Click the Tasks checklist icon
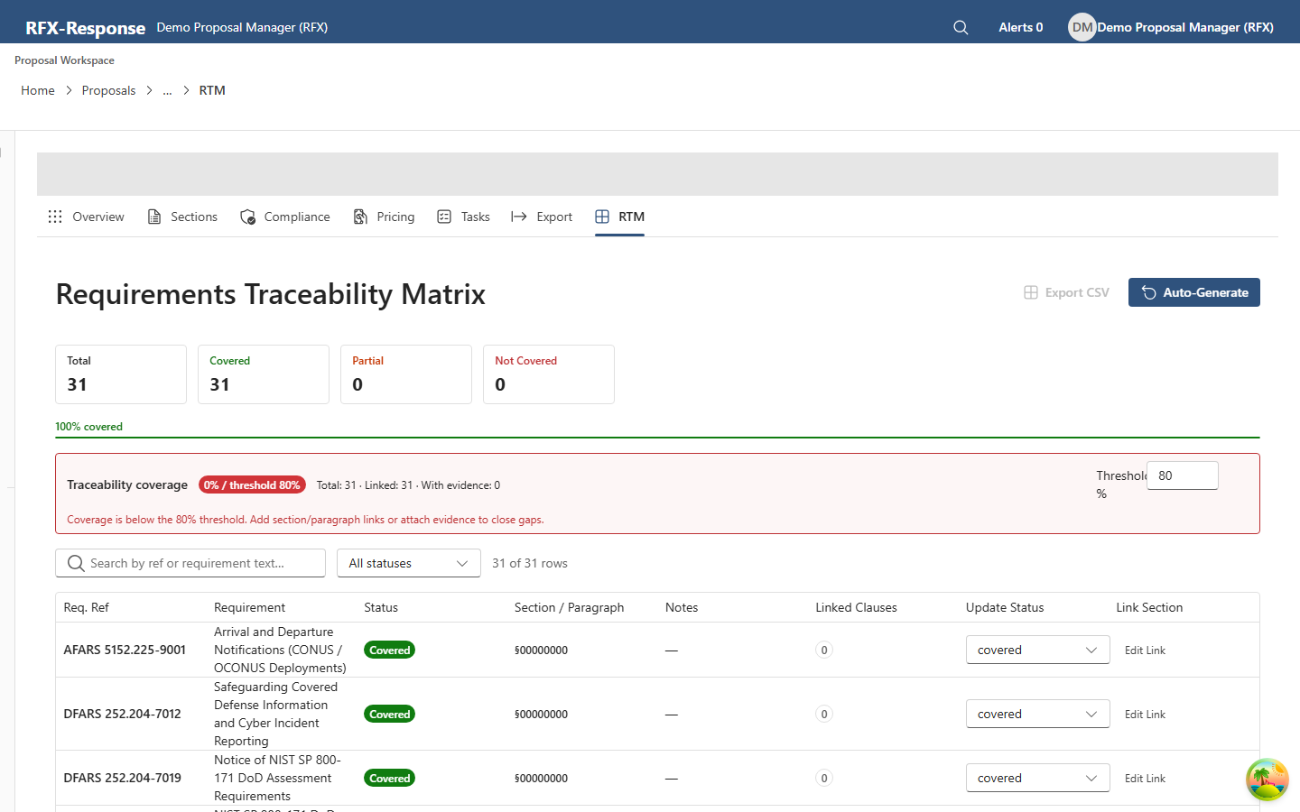This screenshot has height=812, width=1300. pos(444,217)
